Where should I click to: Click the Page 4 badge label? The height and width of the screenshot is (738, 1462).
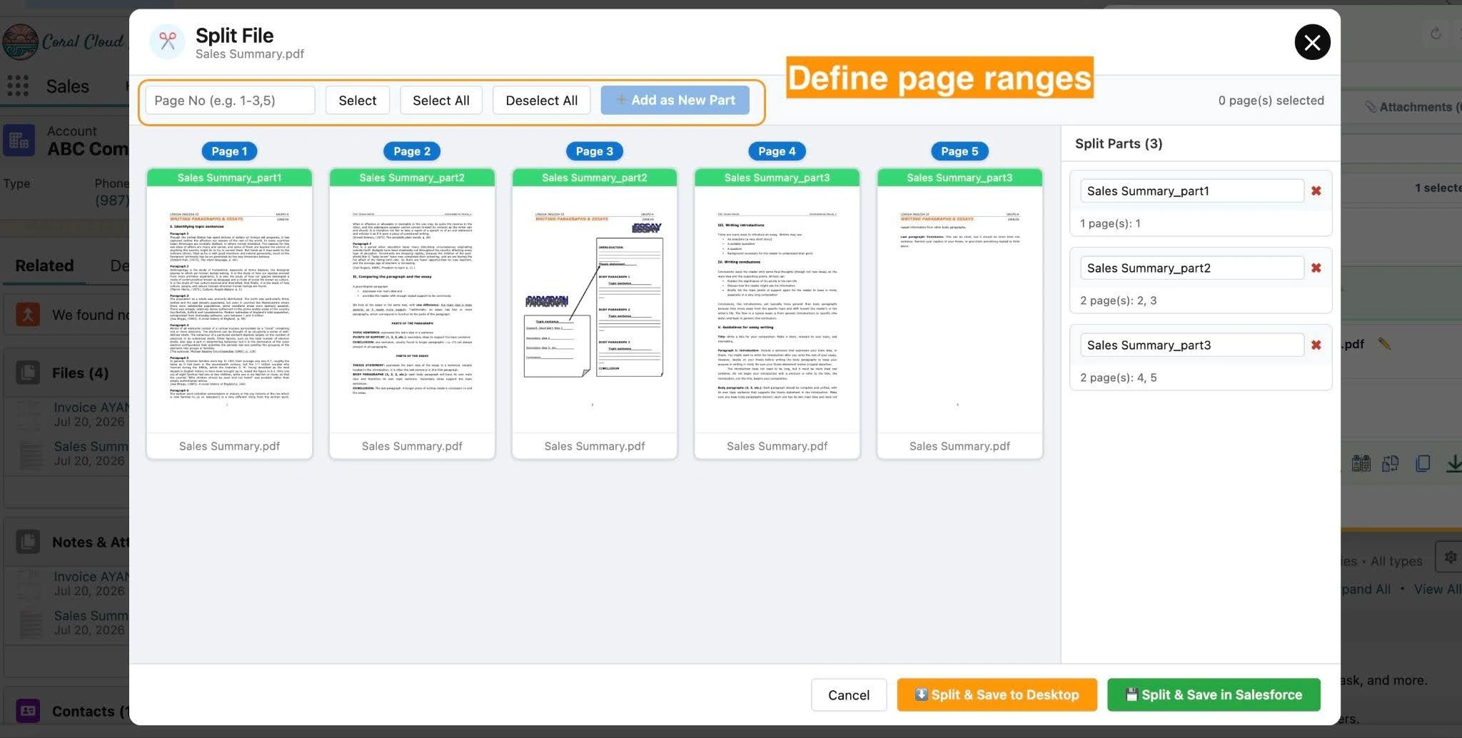(777, 151)
